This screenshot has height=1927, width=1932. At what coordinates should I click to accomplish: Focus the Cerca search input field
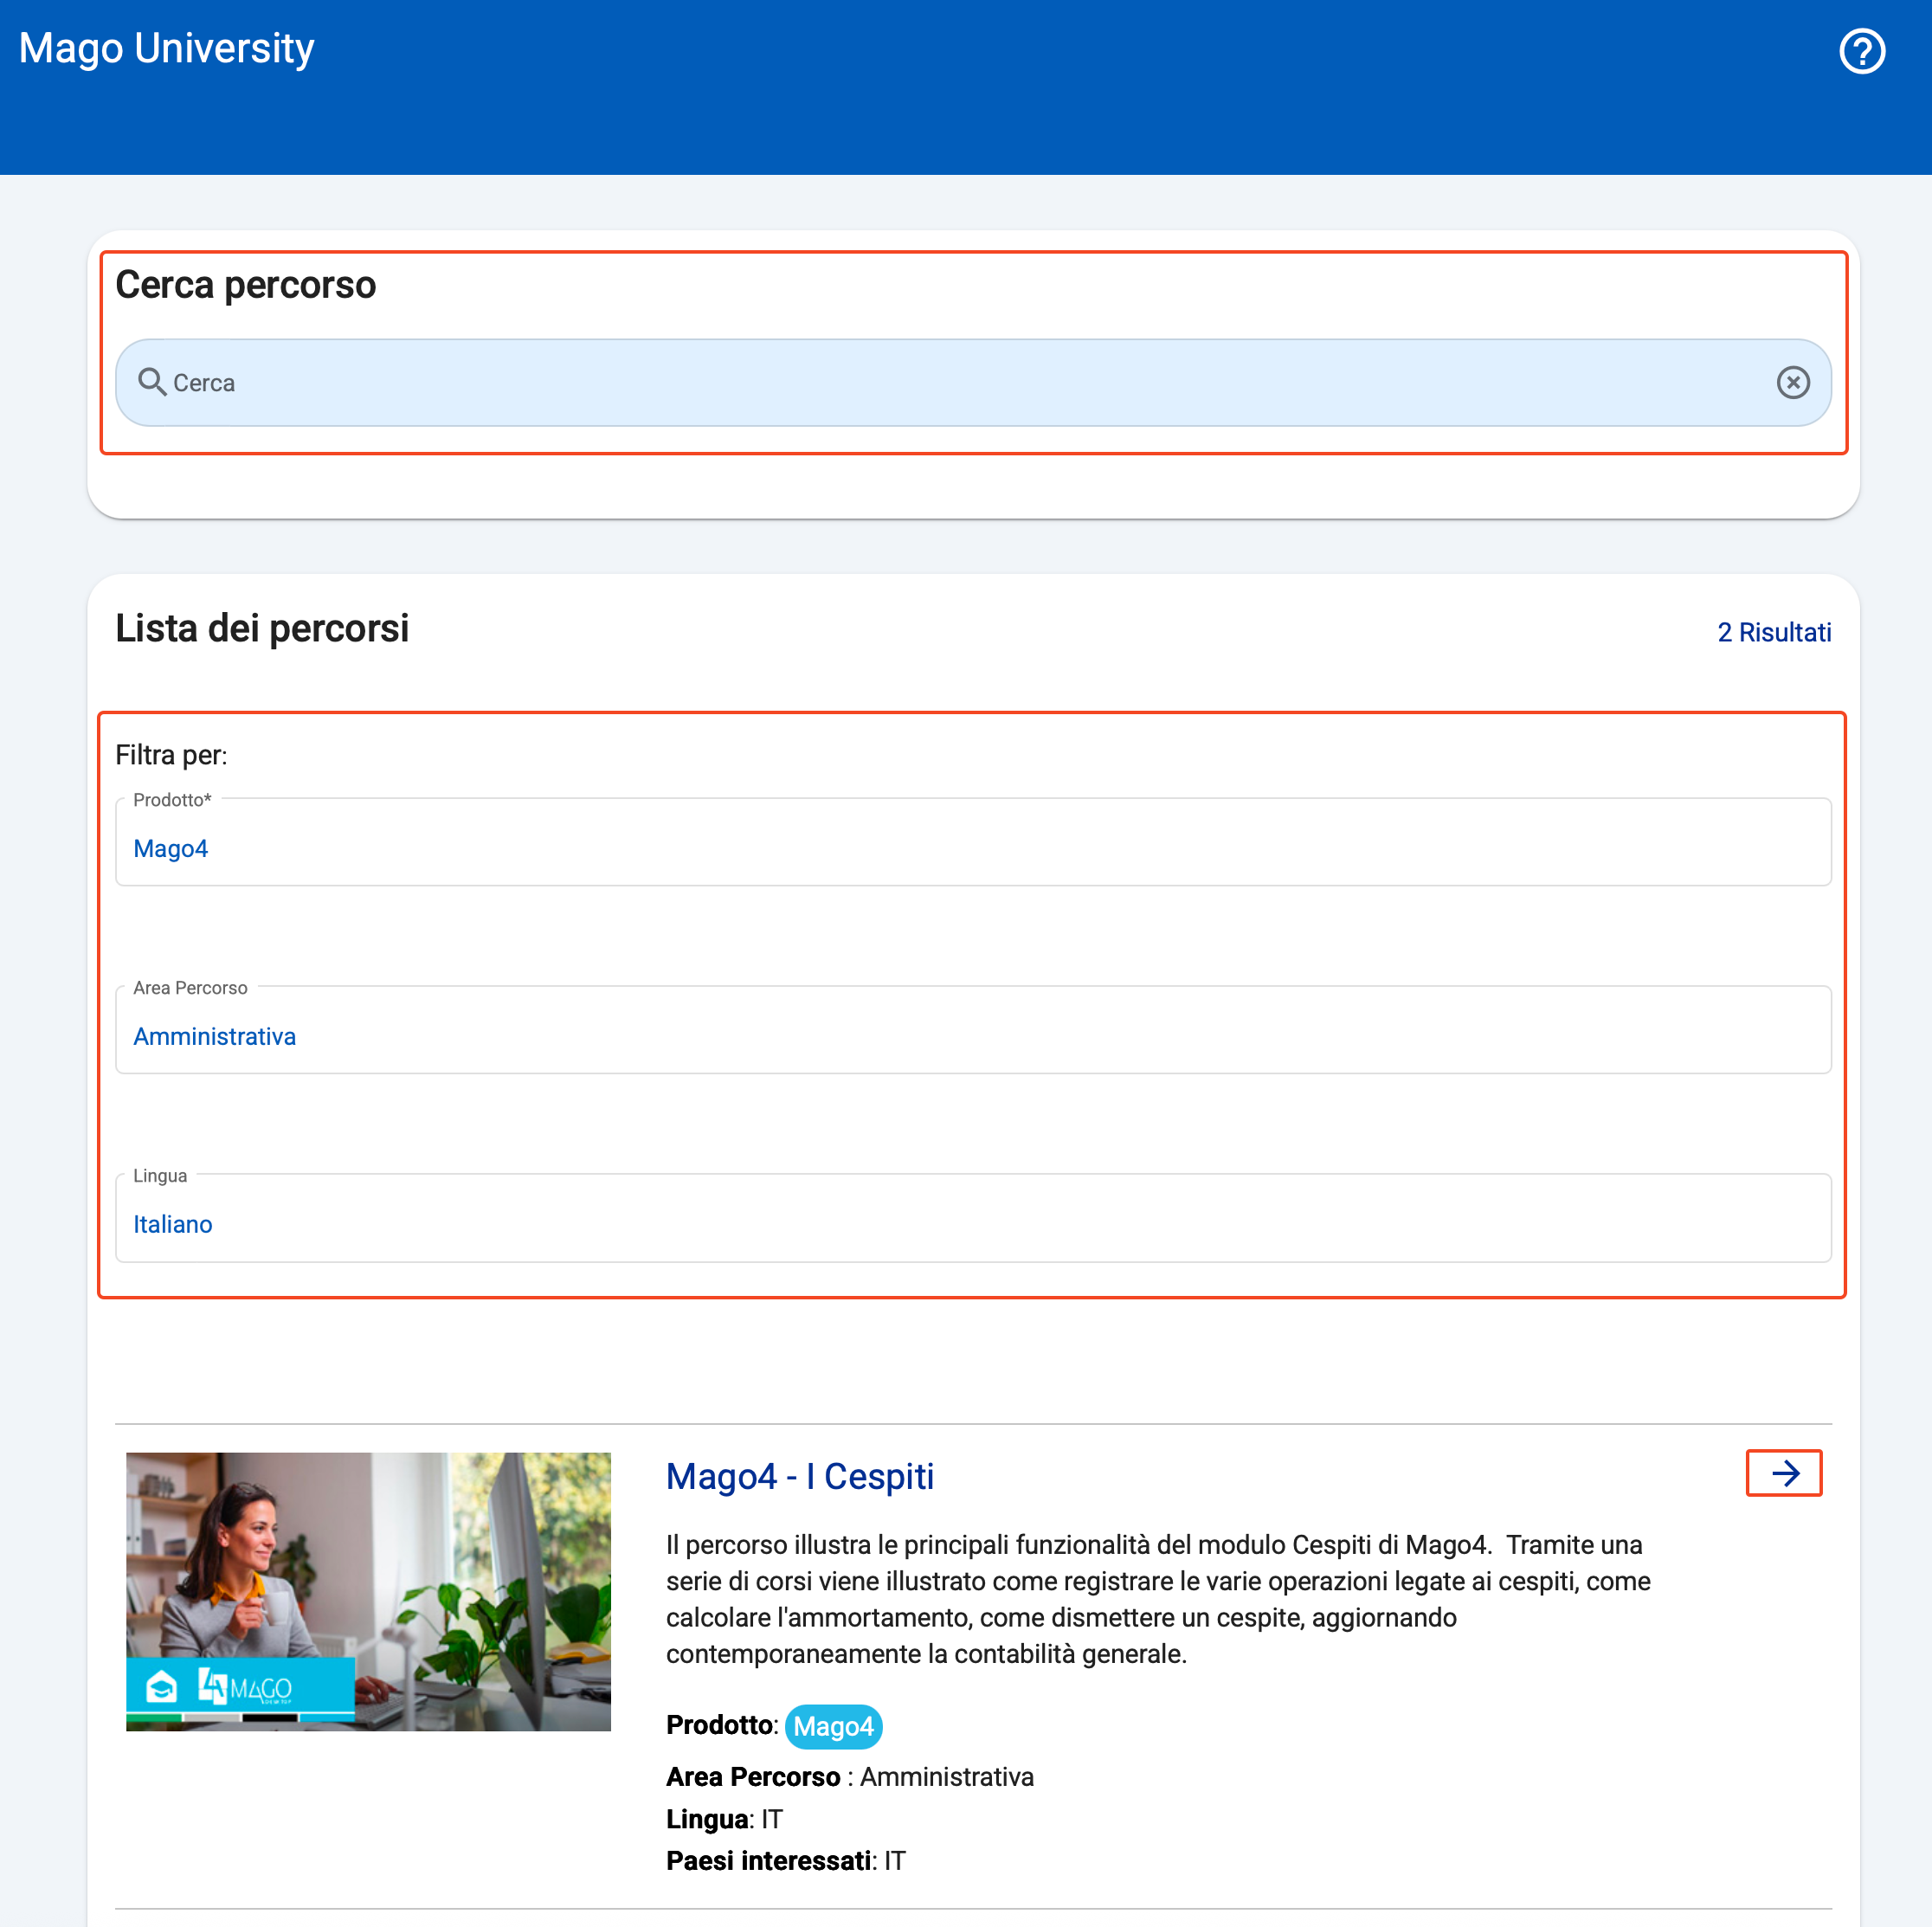(x=973, y=382)
